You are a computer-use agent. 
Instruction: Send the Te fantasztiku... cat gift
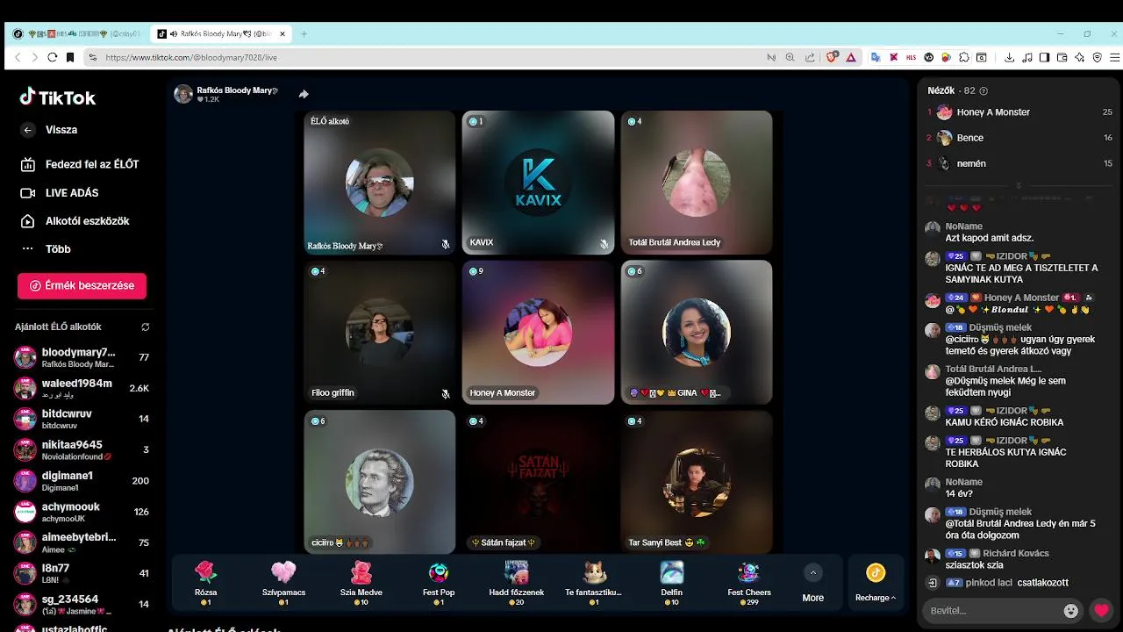(x=594, y=584)
